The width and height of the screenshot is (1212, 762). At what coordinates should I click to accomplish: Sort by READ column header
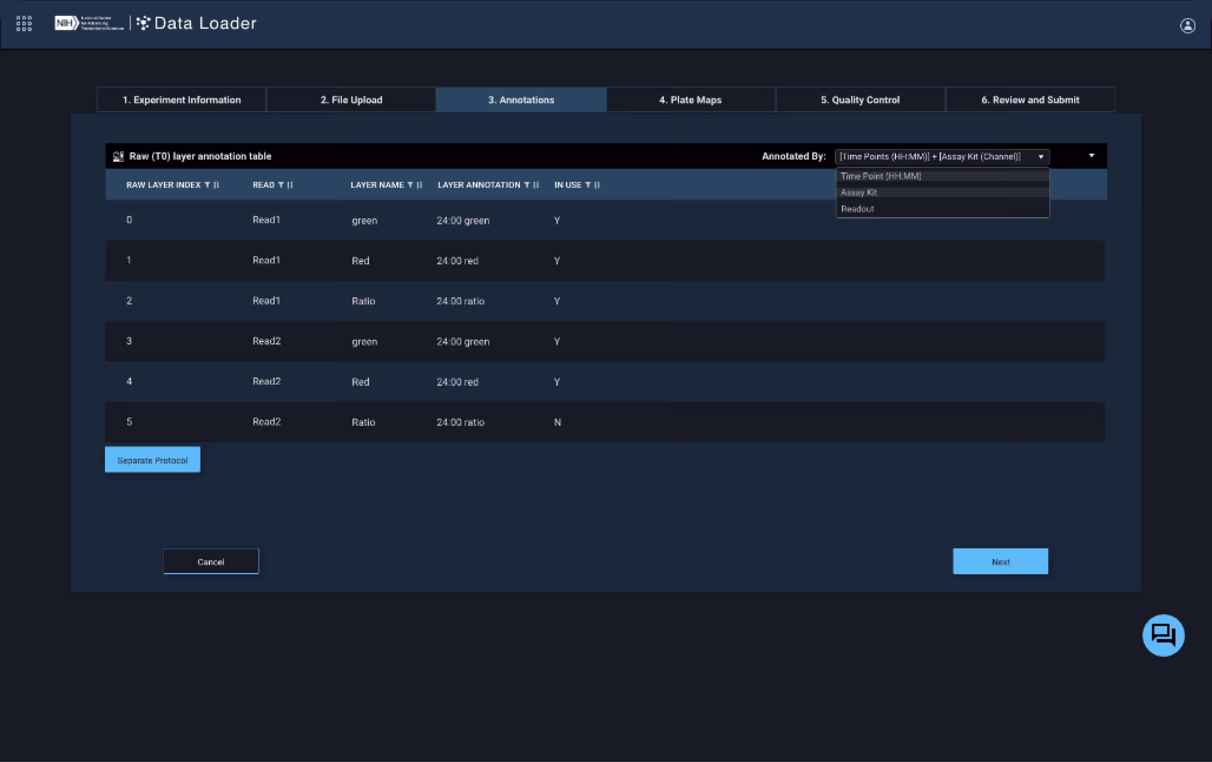[x=263, y=185]
